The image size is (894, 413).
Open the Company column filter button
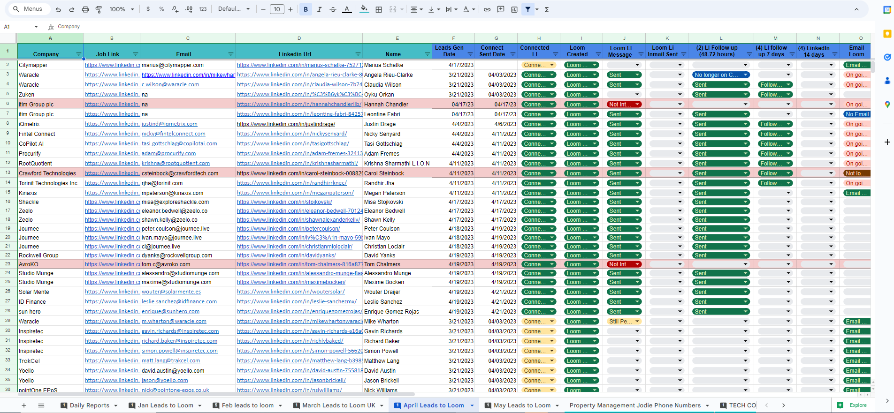click(x=79, y=54)
